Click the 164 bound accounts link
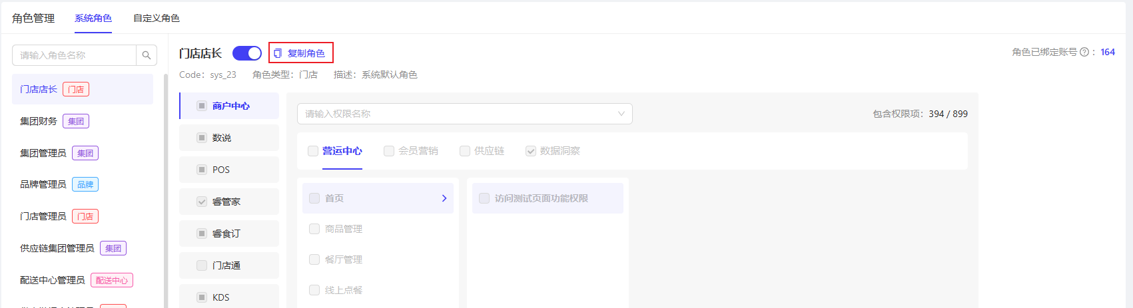The height and width of the screenshot is (308, 1133). pos(1108,52)
